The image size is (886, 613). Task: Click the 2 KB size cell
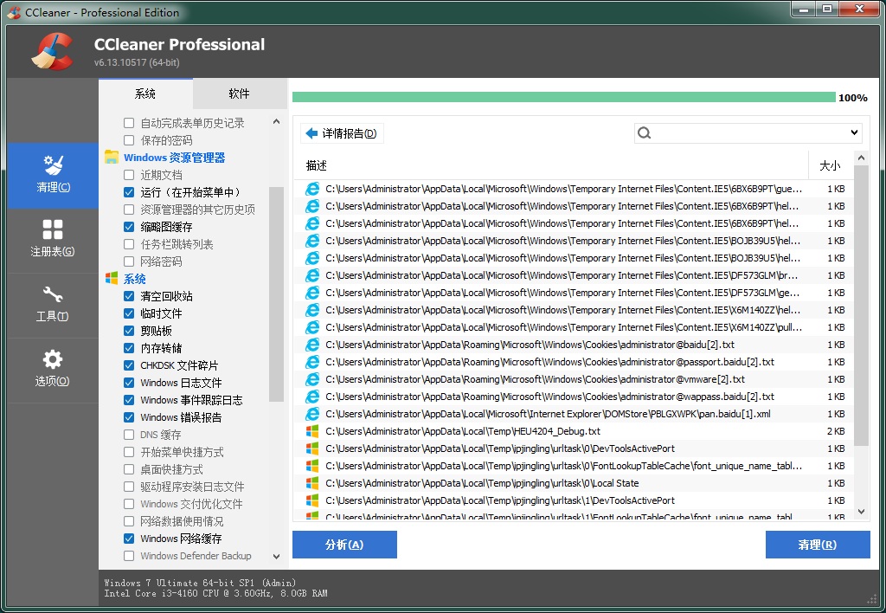pyautogui.click(x=836, y=431)
